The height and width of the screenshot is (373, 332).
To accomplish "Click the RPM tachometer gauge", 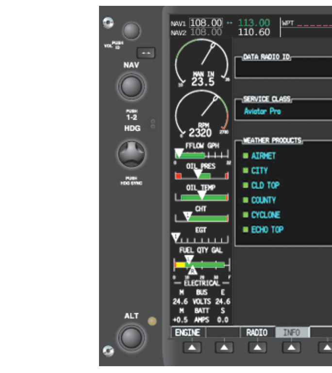I will pos(201,114).
